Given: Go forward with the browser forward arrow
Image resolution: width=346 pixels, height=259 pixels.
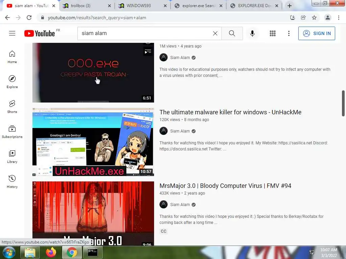Looking at the screenshot, I should 18,18.
